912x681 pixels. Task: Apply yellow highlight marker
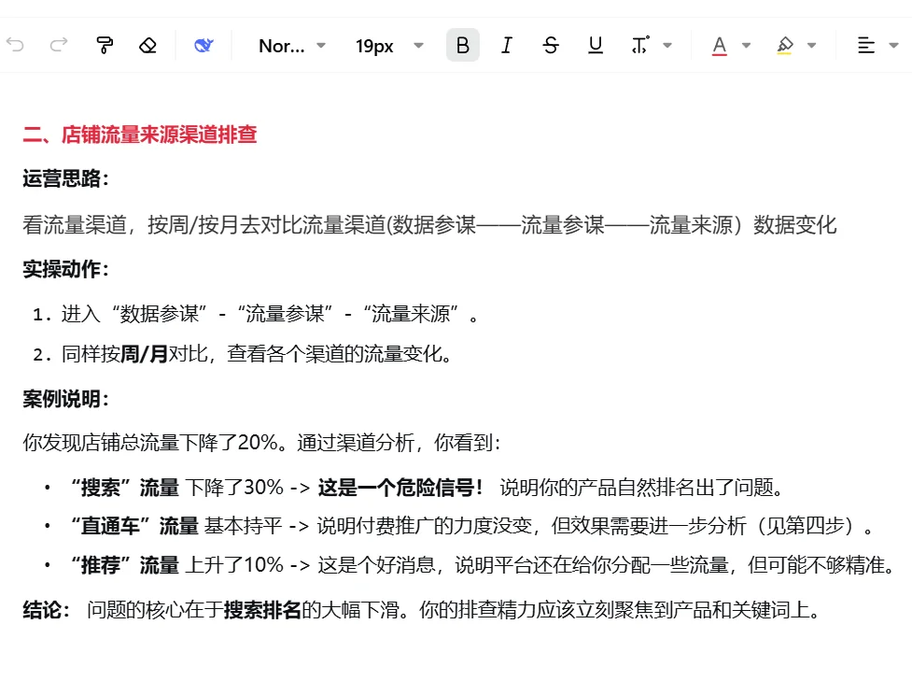point(785,46)
